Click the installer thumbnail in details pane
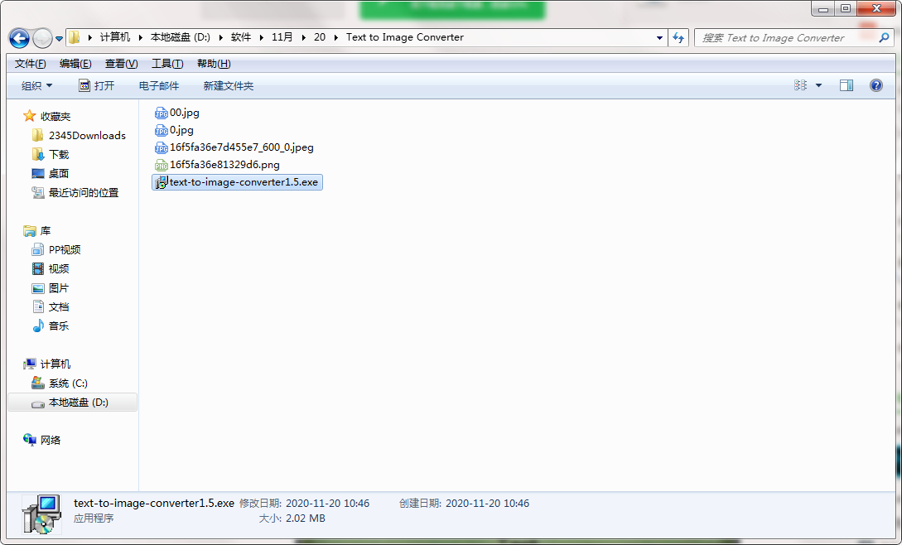902x545 pixels. coord(42,514)
